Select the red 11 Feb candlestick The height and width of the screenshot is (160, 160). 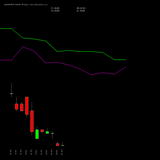pos(17,107)
